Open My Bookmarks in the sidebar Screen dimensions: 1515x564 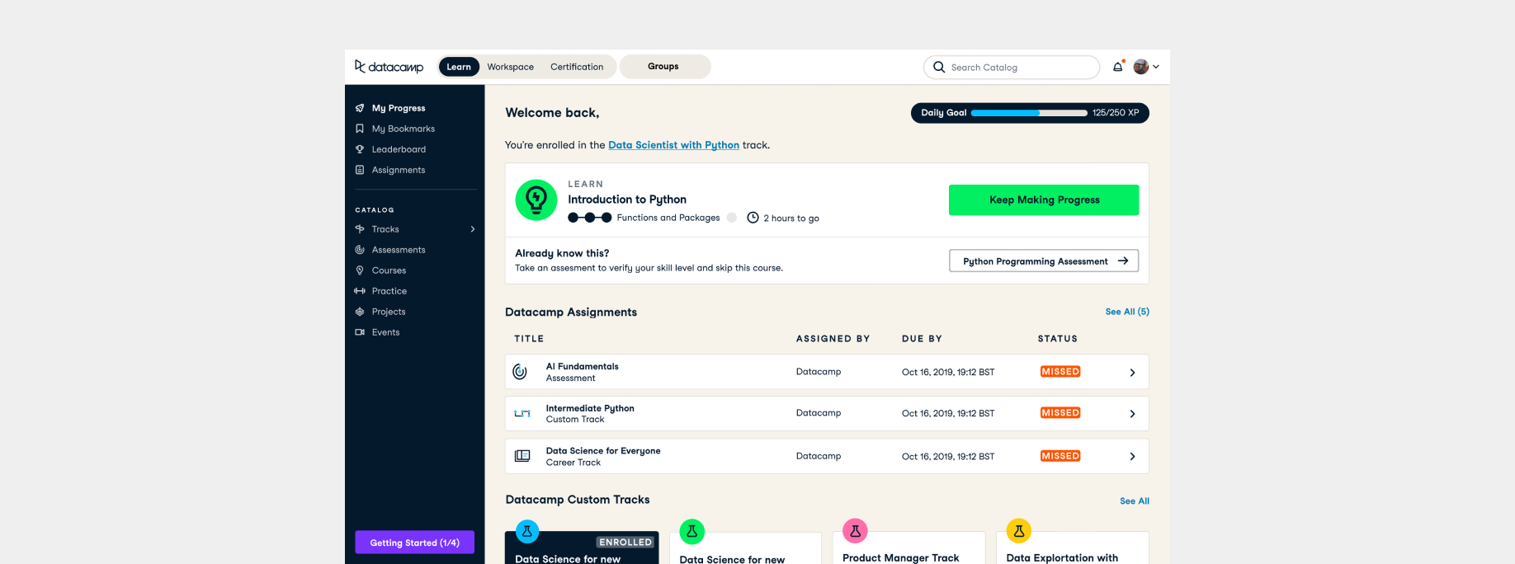403,129
